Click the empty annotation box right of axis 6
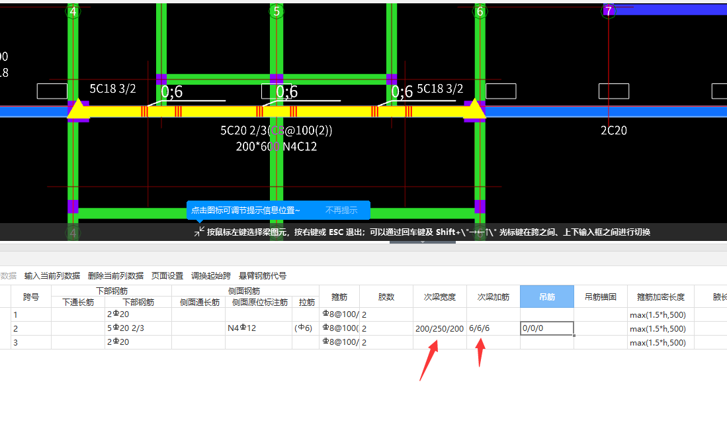The width and height of the screenshot is (727, 421). coord(501,91)
